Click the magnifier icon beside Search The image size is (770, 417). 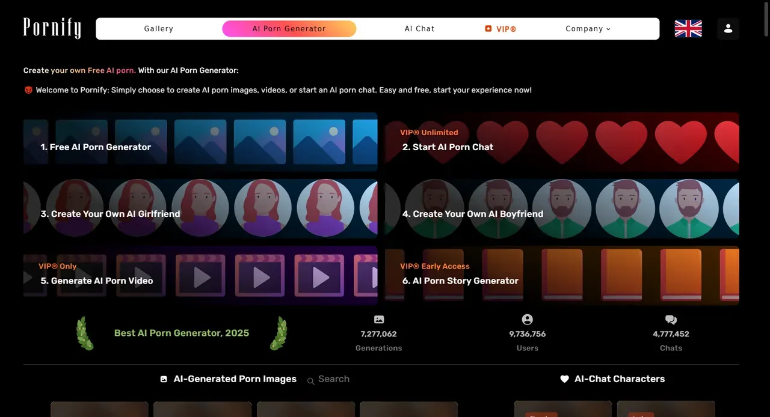point(311,381)
